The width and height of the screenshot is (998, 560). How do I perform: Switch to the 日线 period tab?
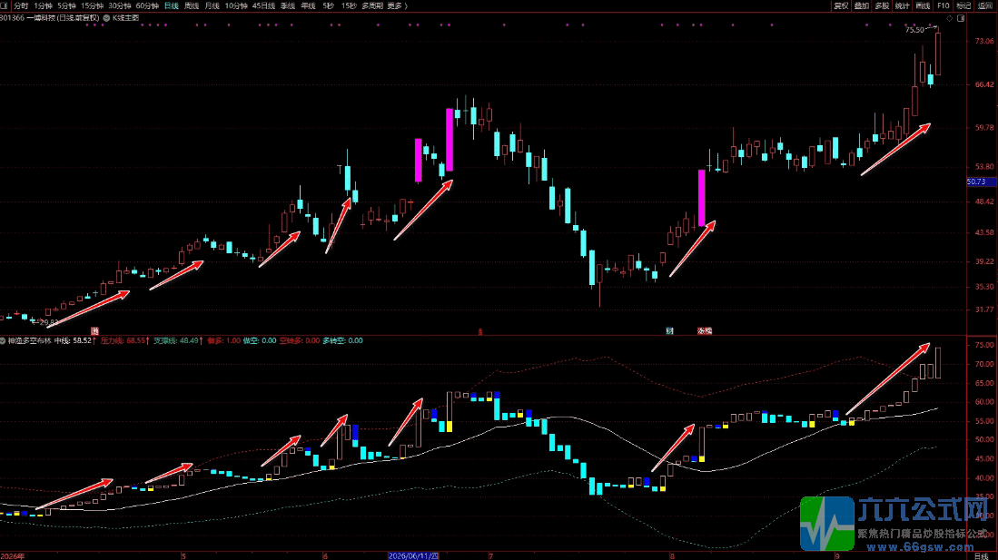pyautogui.click(x=172, y=5)
